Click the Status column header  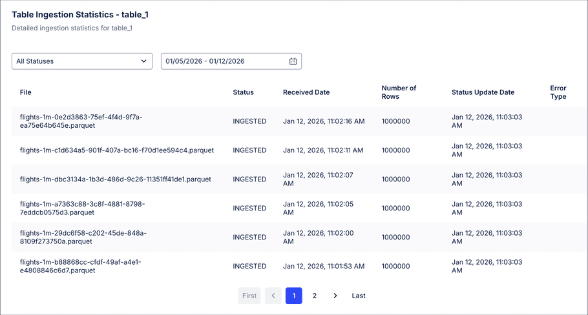pos(243,92)
